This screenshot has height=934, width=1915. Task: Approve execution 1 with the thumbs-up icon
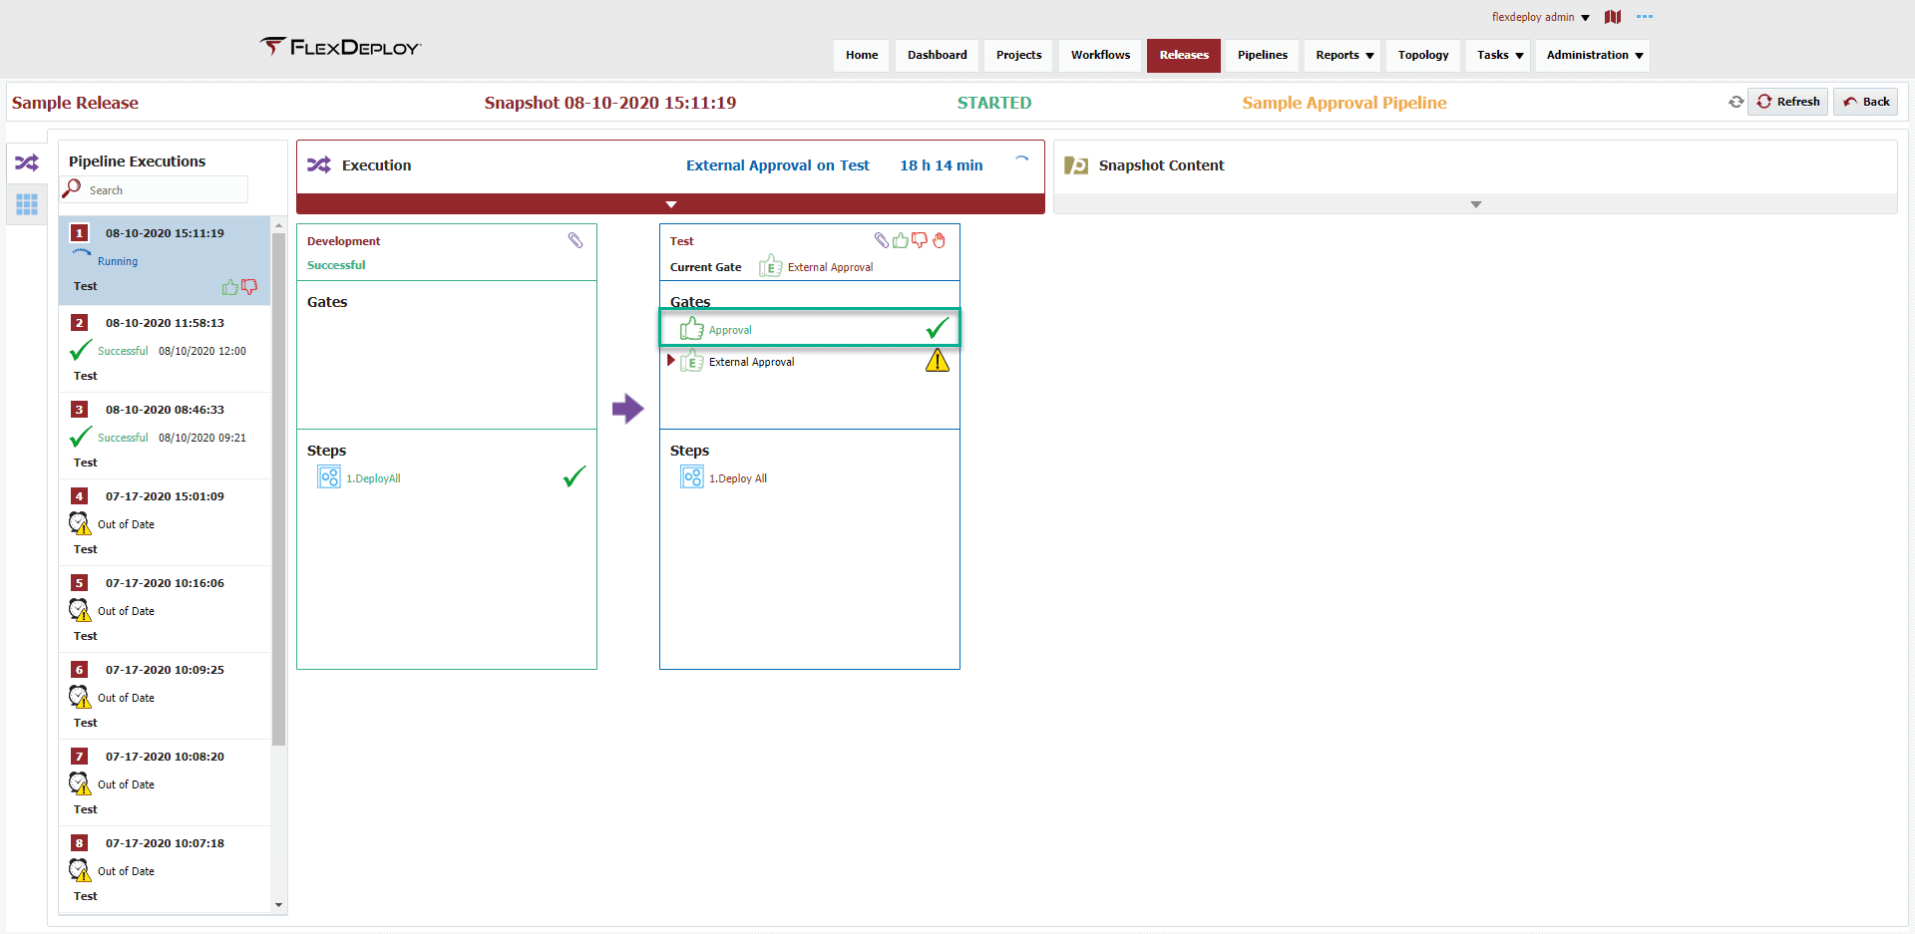[230, 287]
